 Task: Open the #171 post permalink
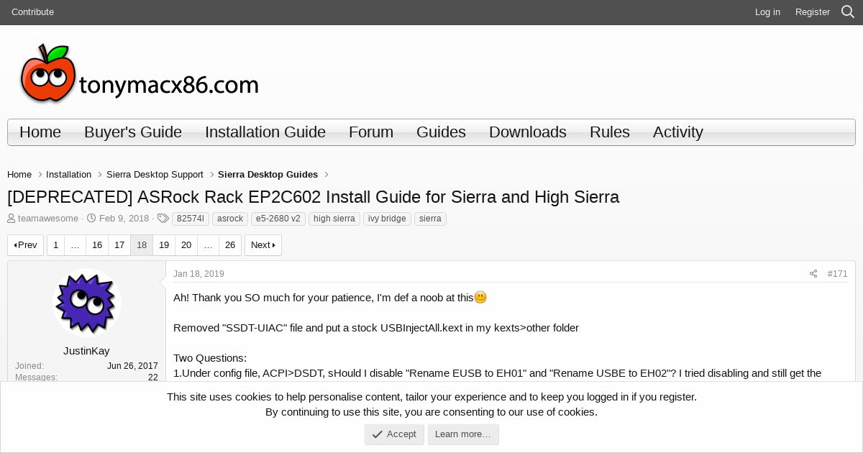point(837,274)
